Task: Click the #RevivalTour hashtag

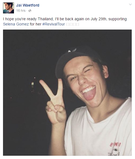Action: click(x=54, y=24)
